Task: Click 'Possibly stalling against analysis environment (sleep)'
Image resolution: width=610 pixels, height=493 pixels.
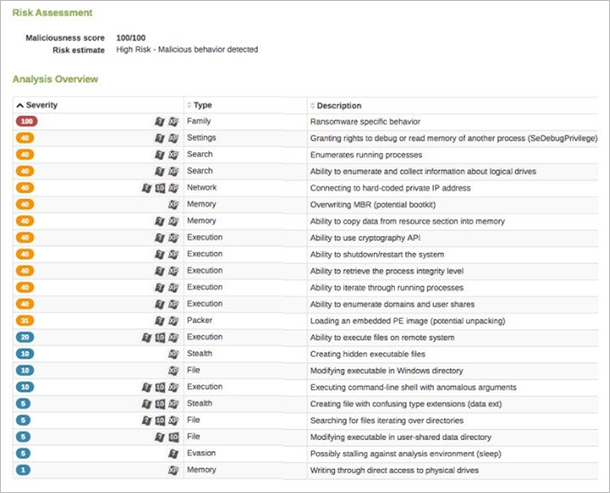Action: click(406, 454)
